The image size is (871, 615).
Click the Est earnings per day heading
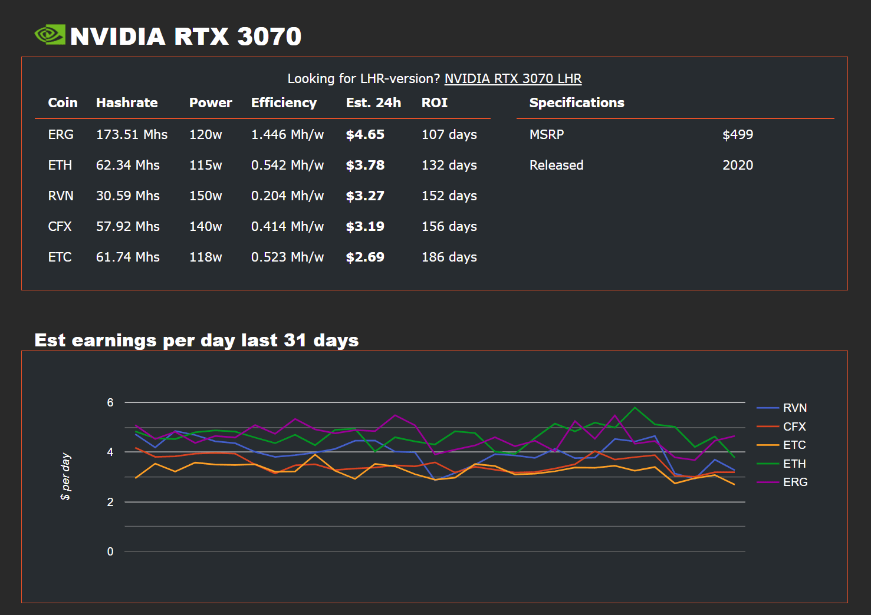(x=196, y=340)
